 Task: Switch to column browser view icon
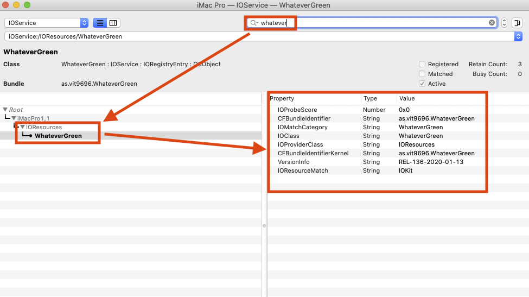pyautogui.click(x=113, y=23)
